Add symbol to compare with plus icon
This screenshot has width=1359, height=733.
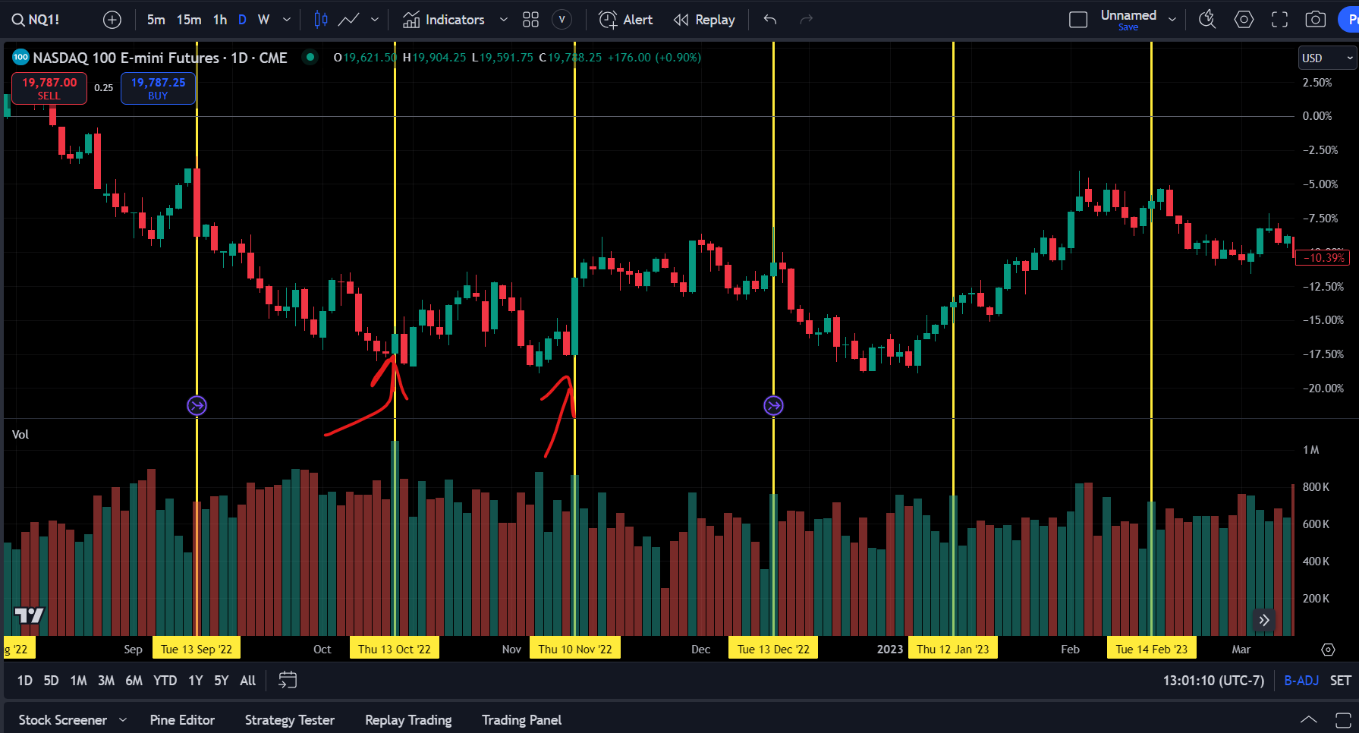coord(112,20)
